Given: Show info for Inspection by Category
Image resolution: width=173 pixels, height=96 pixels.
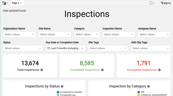Looking at the screenshot, I should [x=149, y=86].
